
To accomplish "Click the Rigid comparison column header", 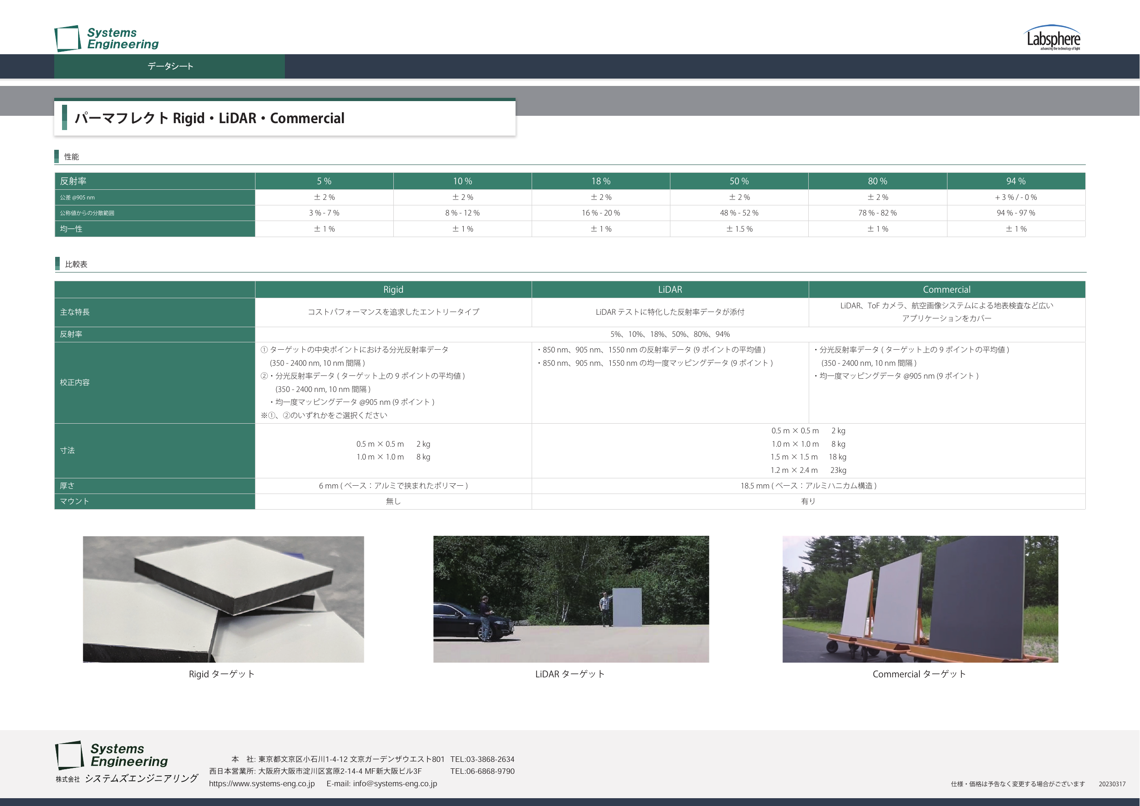I will [x=393, y=289].
